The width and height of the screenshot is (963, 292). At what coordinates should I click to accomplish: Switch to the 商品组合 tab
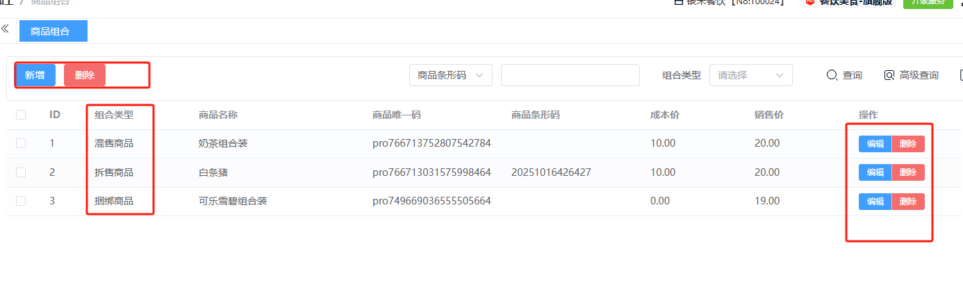53,31
